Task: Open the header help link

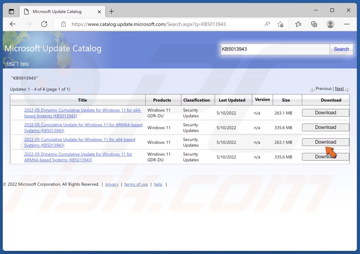Action: click(x=25, y=63)
